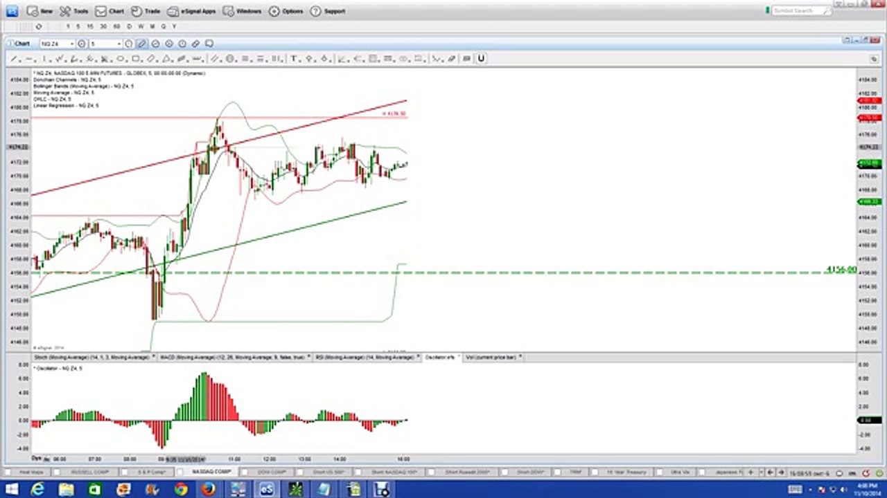Screen dimensions: 887x498
Task: Click the eSignal application logo icon
Action: pos(12,11)
